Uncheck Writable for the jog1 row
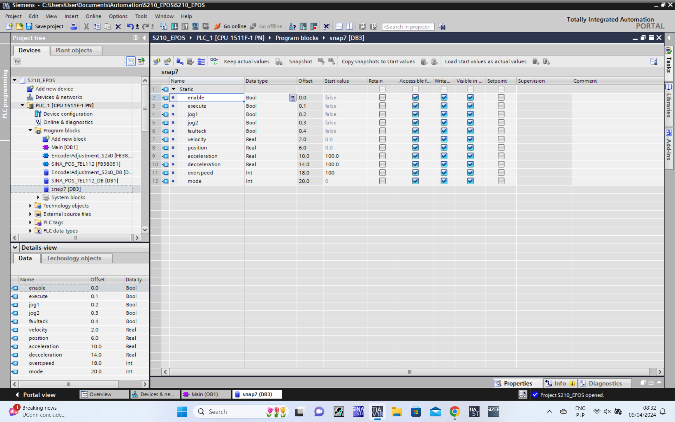This screenshot has height=422, width=675. [x=444, y=114]
